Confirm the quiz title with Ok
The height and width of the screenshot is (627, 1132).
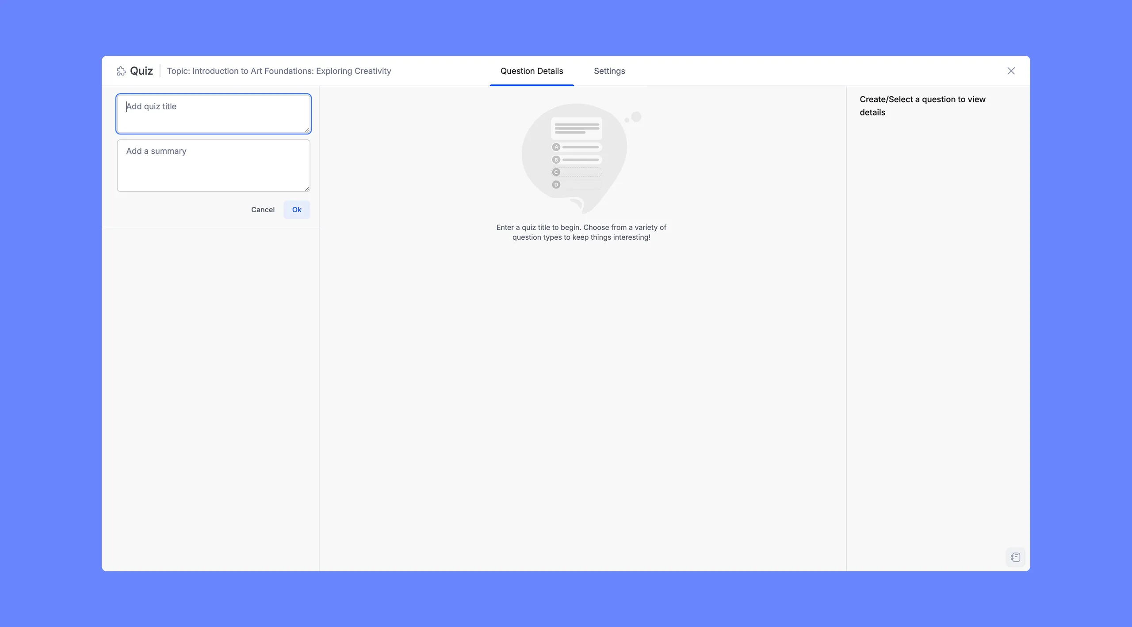(x=297, y=210)
